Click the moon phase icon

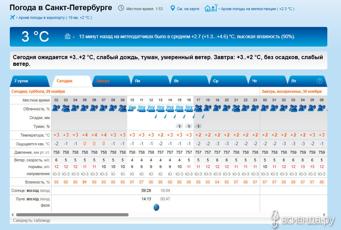[x=156, y=207]
